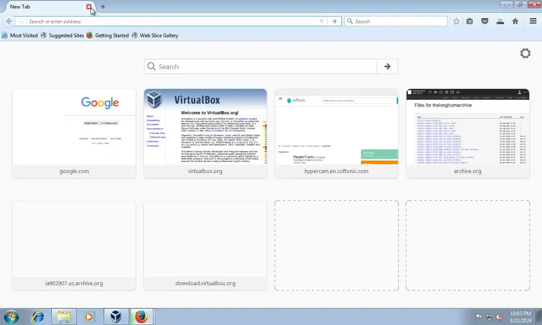Open the virtualbox.org thumbnail tile
Screen dimensions: 542x325
205,133
